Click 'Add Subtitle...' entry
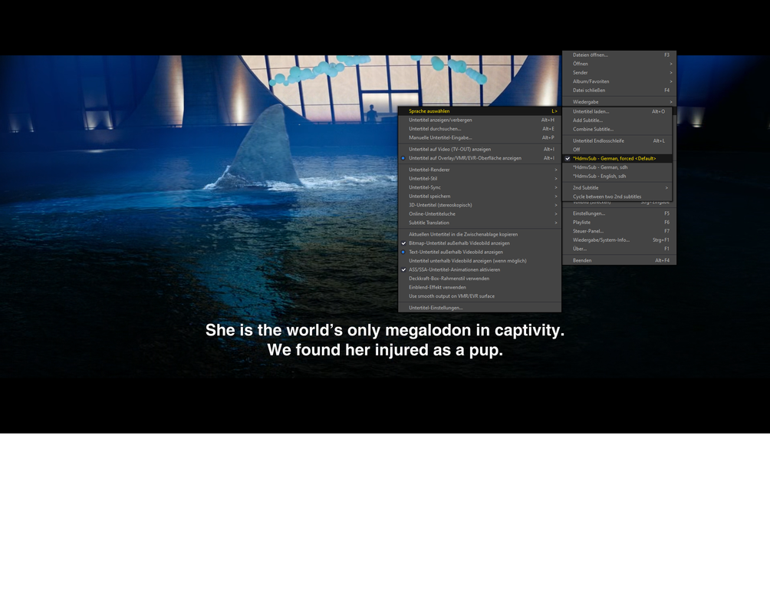The height and width of the screenshot is (614, 770). [617, 120]
